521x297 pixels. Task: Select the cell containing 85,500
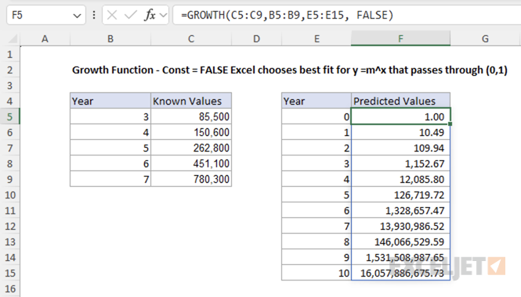[x=191, y=116]
